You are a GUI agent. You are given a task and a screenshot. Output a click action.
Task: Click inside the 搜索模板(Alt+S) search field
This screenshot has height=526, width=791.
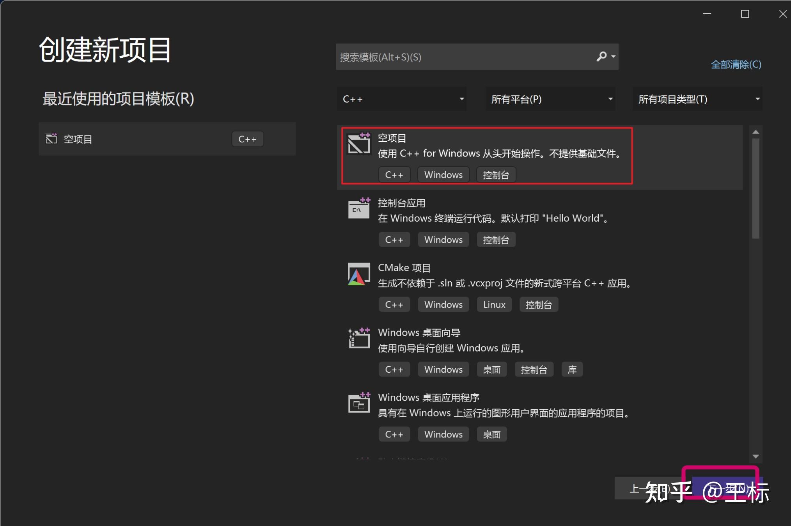(x=449, y=57)
